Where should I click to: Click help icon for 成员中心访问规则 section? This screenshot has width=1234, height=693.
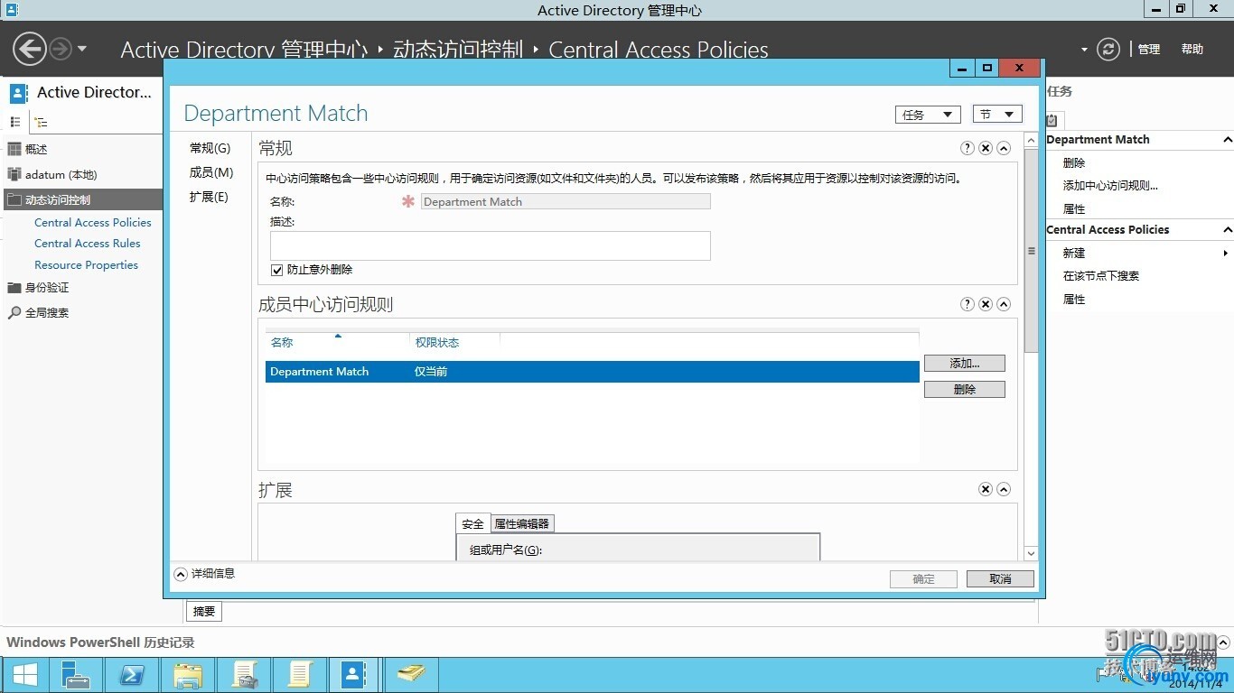(x=968, y=304)
